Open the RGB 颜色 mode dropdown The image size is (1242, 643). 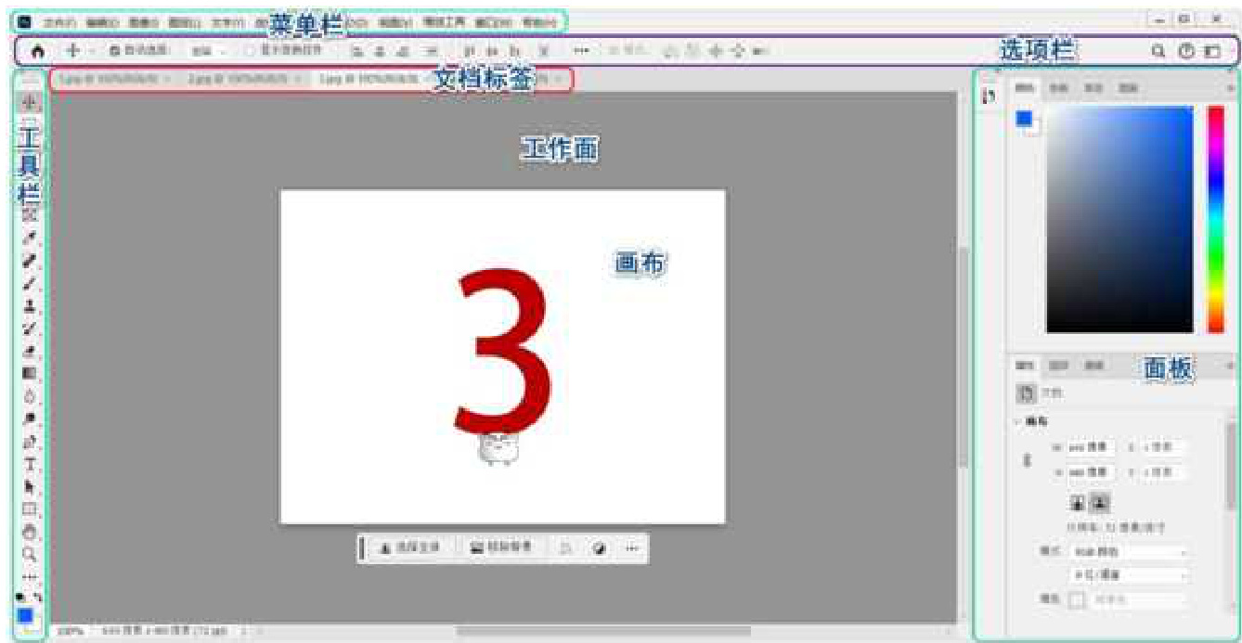click(1129, 552)
